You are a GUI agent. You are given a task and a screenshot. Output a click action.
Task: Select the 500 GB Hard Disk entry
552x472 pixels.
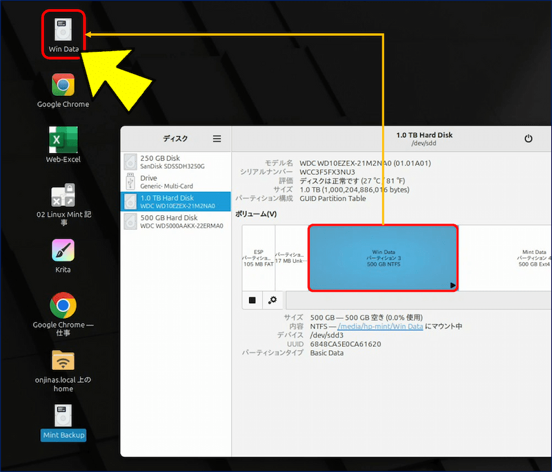tap(175, 221)
